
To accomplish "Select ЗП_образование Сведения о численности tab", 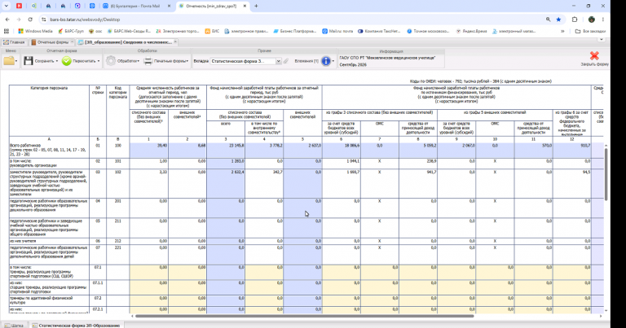I will [x=126, y=42].
